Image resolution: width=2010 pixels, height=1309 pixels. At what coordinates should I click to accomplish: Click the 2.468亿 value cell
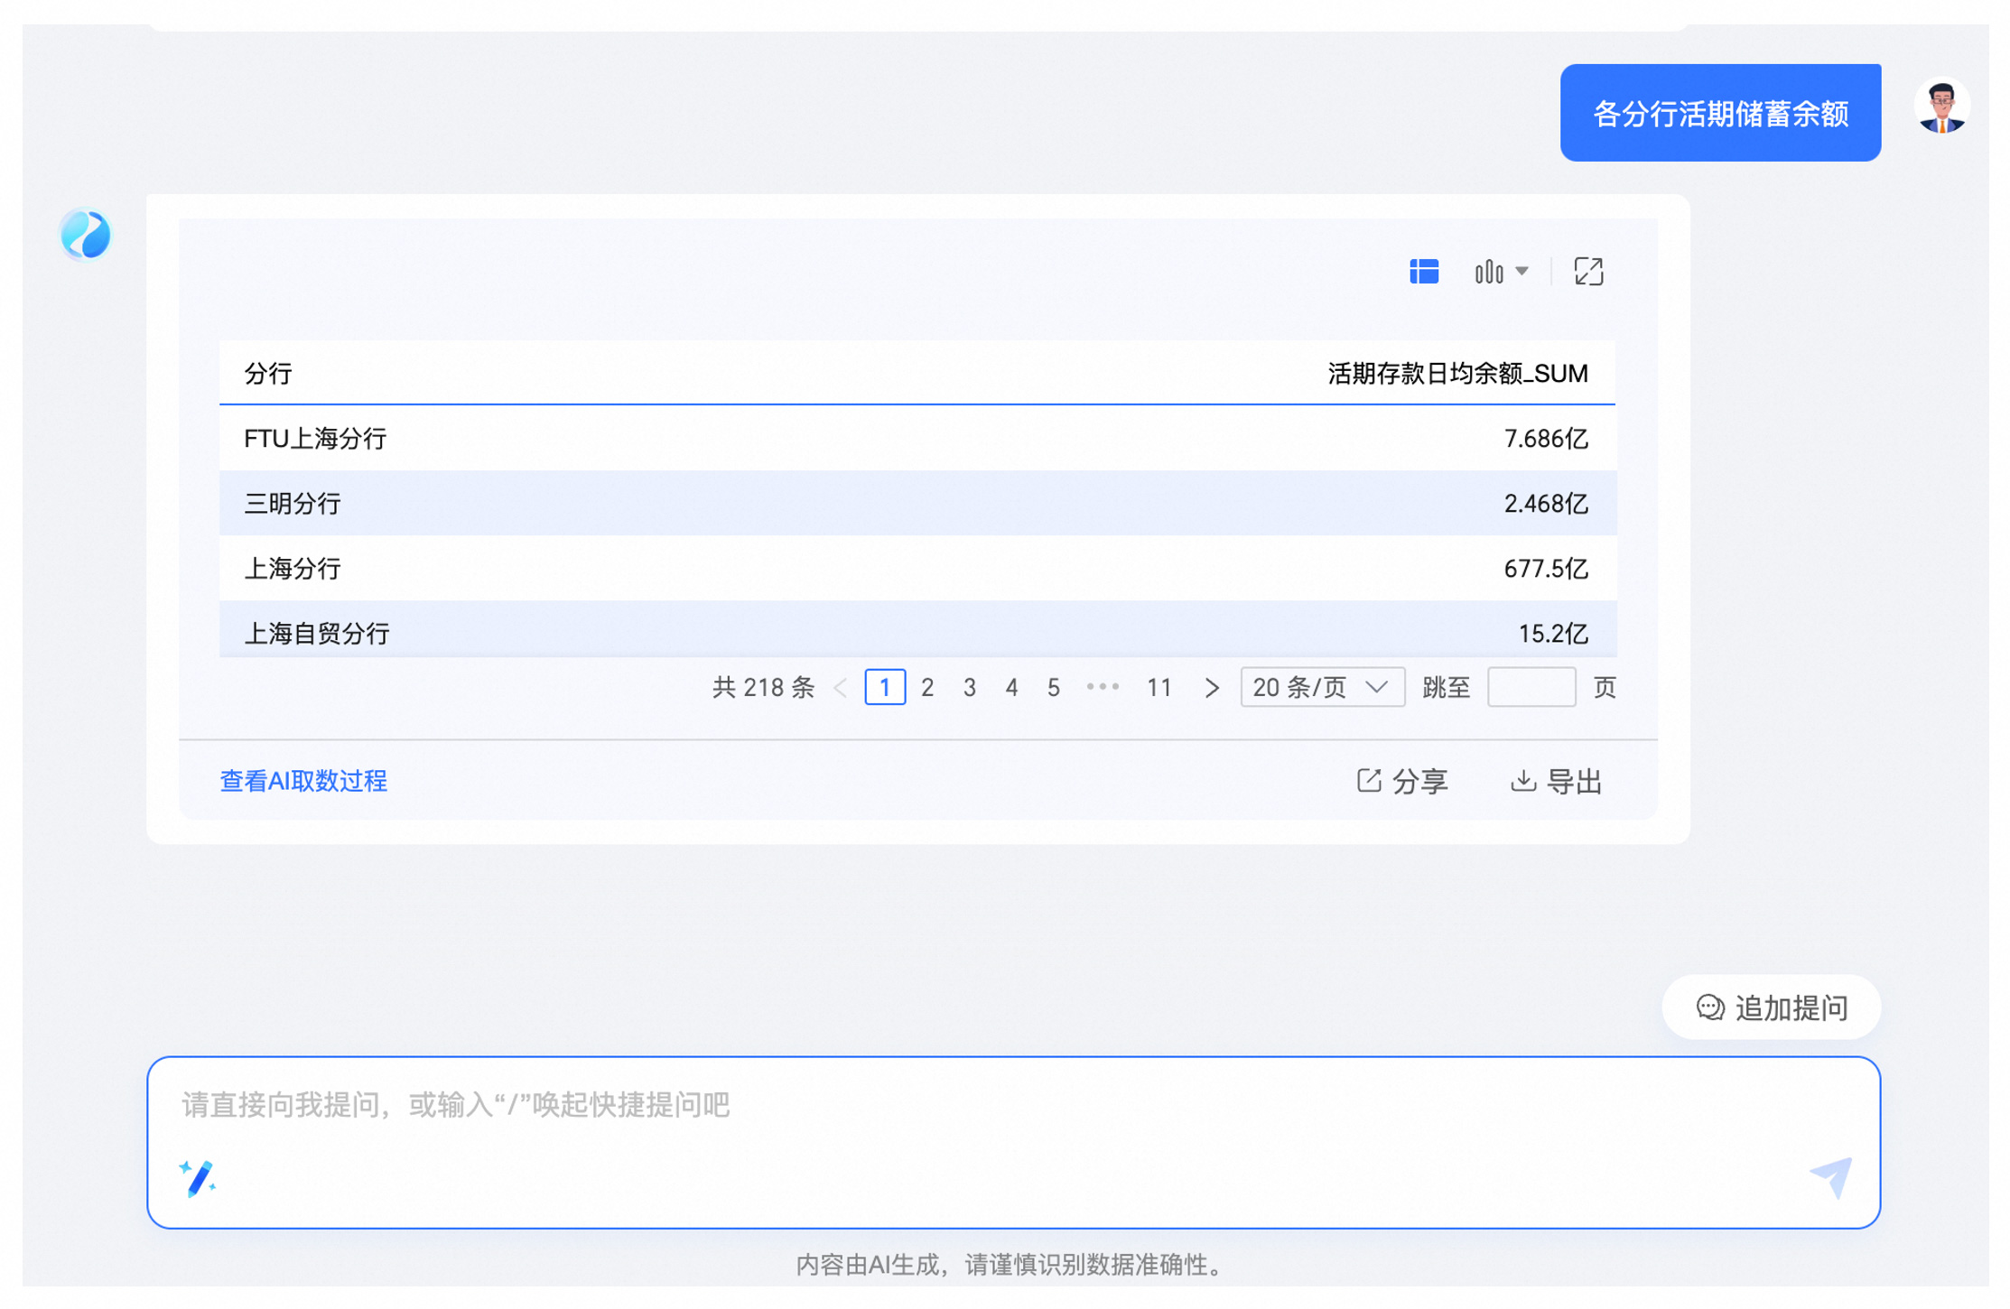pos(1545,503)
